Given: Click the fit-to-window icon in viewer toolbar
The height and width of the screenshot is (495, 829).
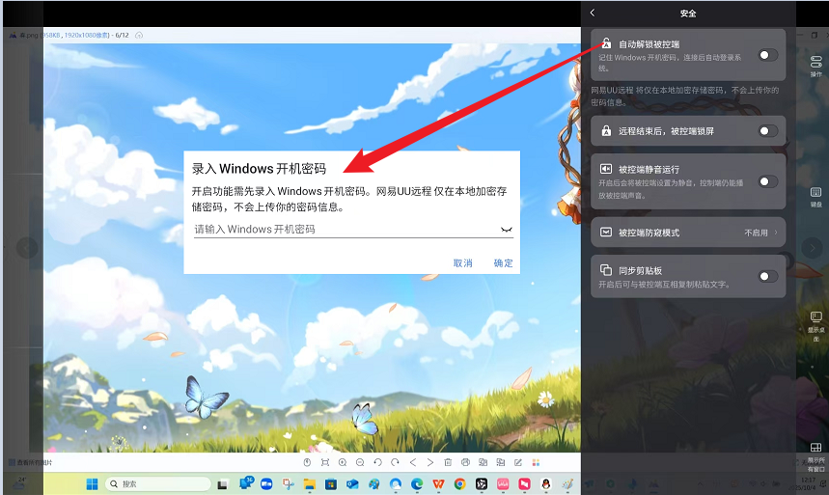Looking at the screenshot, I should click(x=325, y=463).
